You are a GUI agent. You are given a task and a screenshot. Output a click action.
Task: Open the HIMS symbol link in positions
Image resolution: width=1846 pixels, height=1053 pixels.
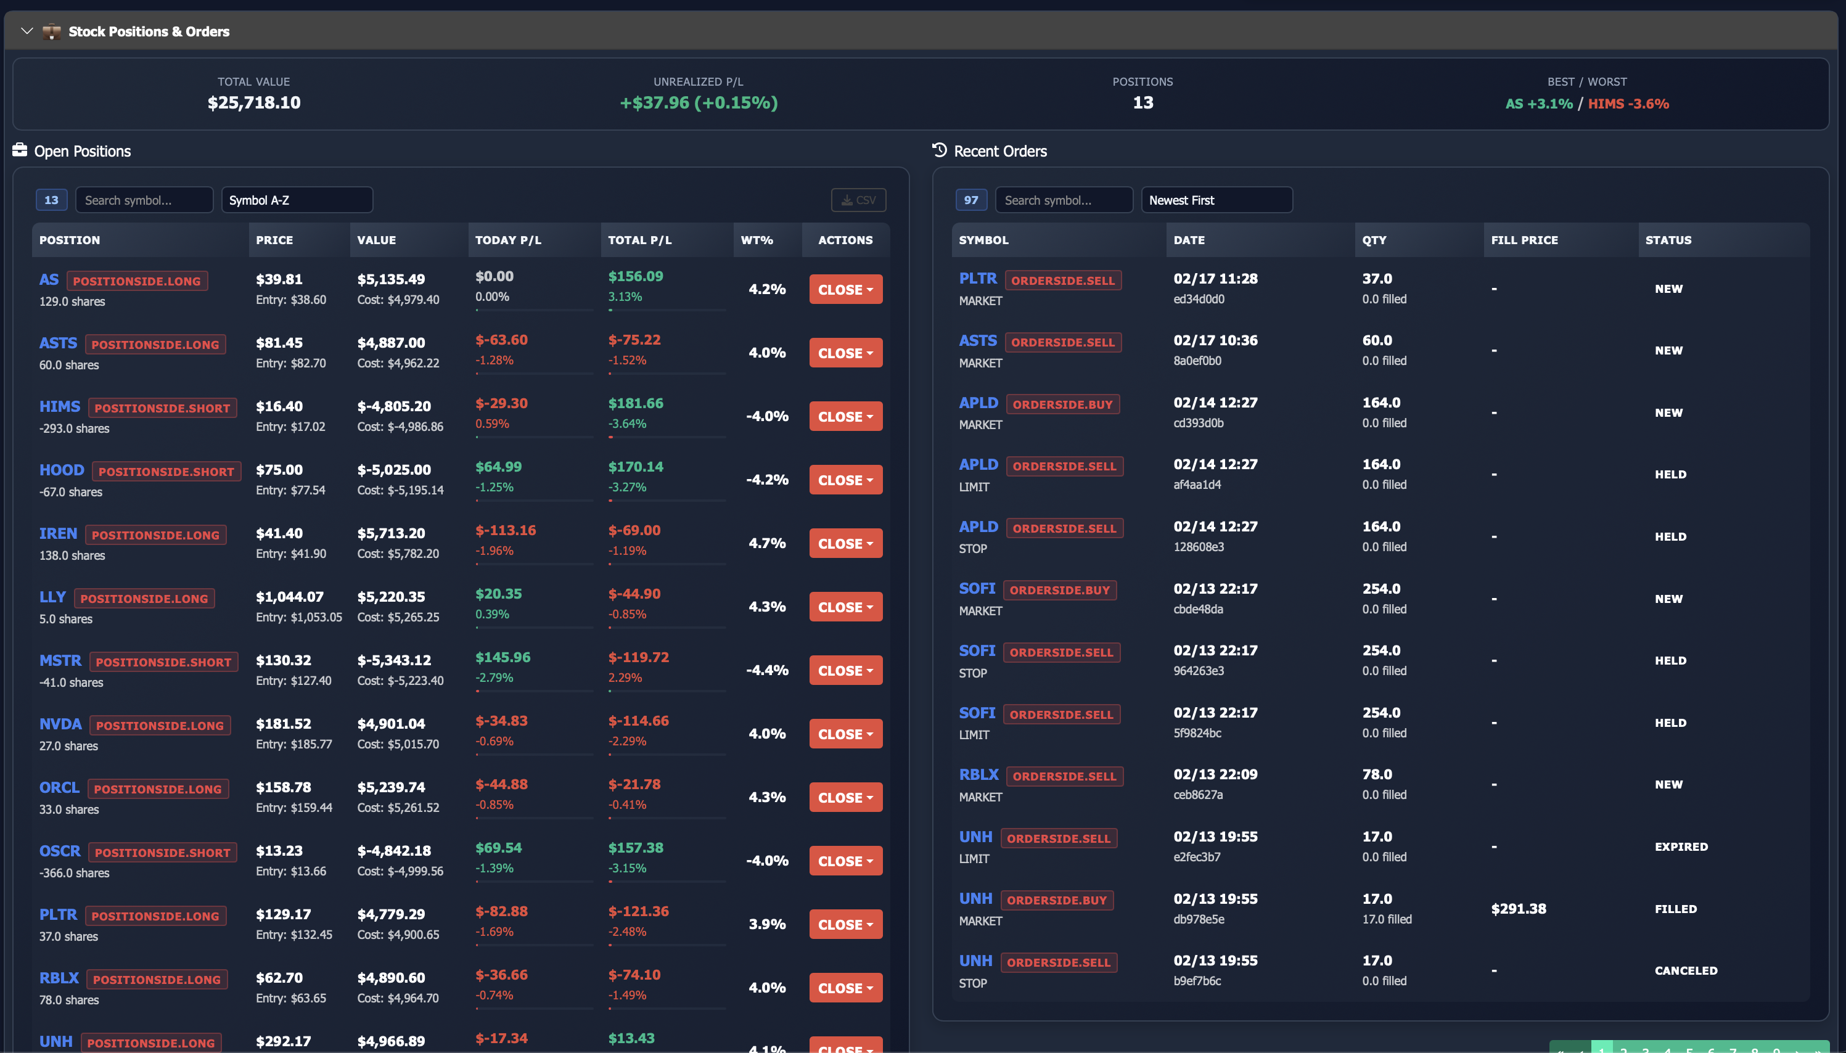pyautogui.click(x=59, y=406)
